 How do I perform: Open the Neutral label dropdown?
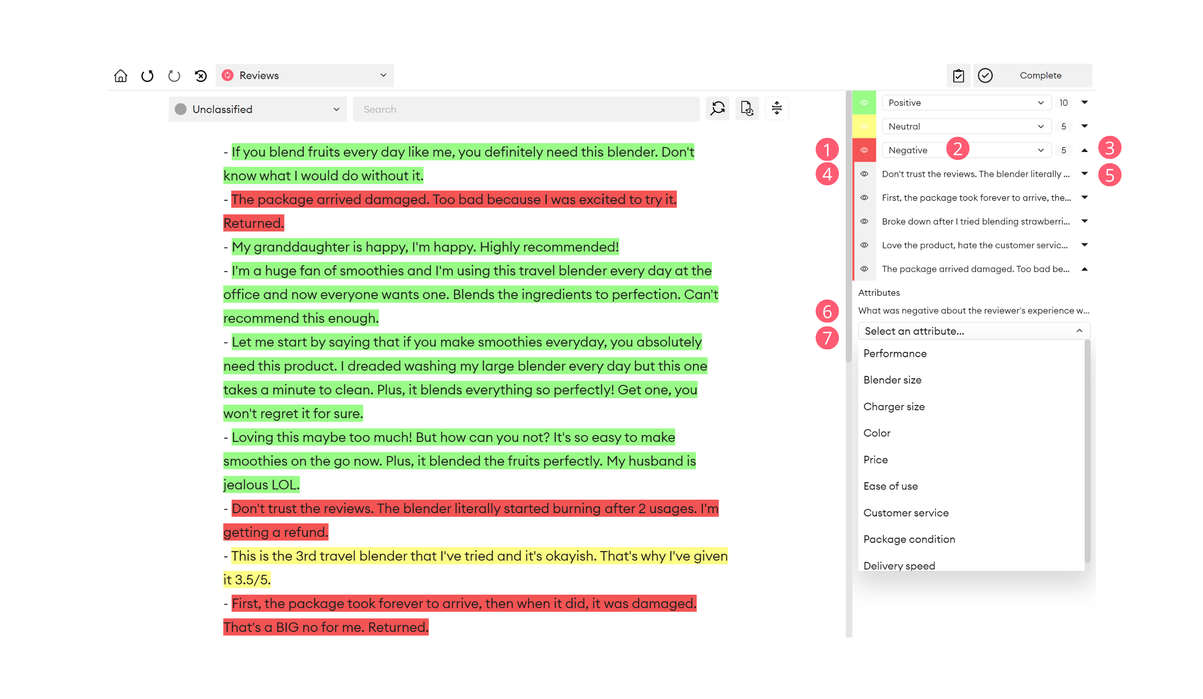pyautogui.click(x=966, y=126)
